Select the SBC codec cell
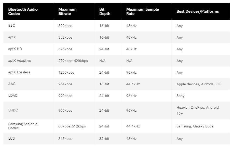 click(12, 25)
